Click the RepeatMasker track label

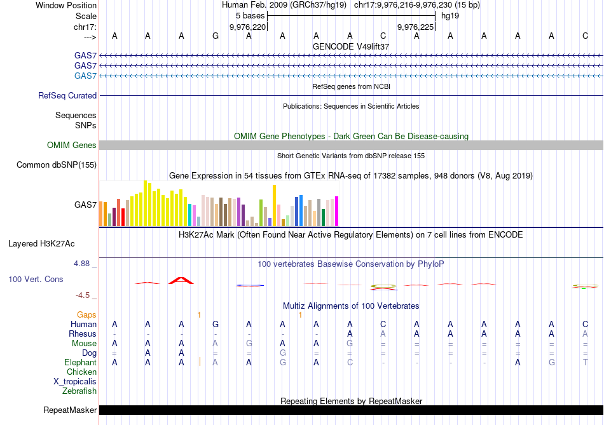[70, 410]
